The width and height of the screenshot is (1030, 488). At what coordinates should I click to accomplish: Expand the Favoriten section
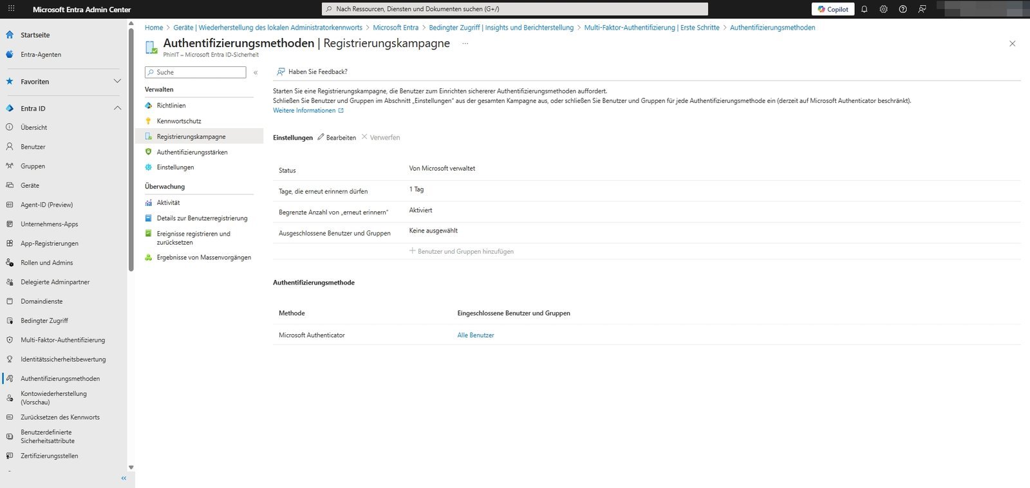click(117, 81)
